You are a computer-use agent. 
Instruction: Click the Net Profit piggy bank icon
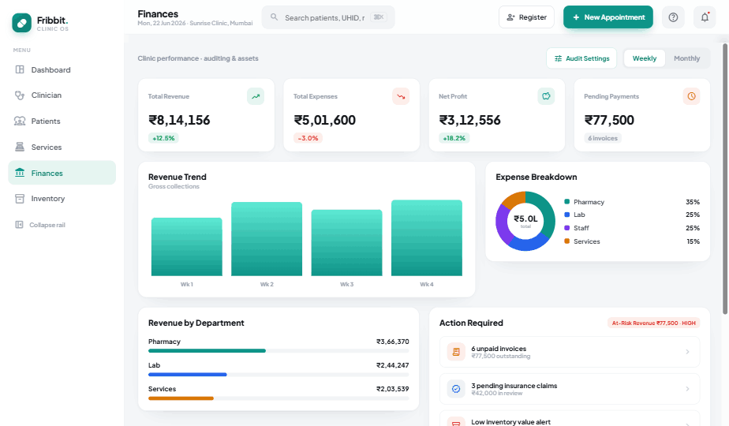click(x=546, y=96)
